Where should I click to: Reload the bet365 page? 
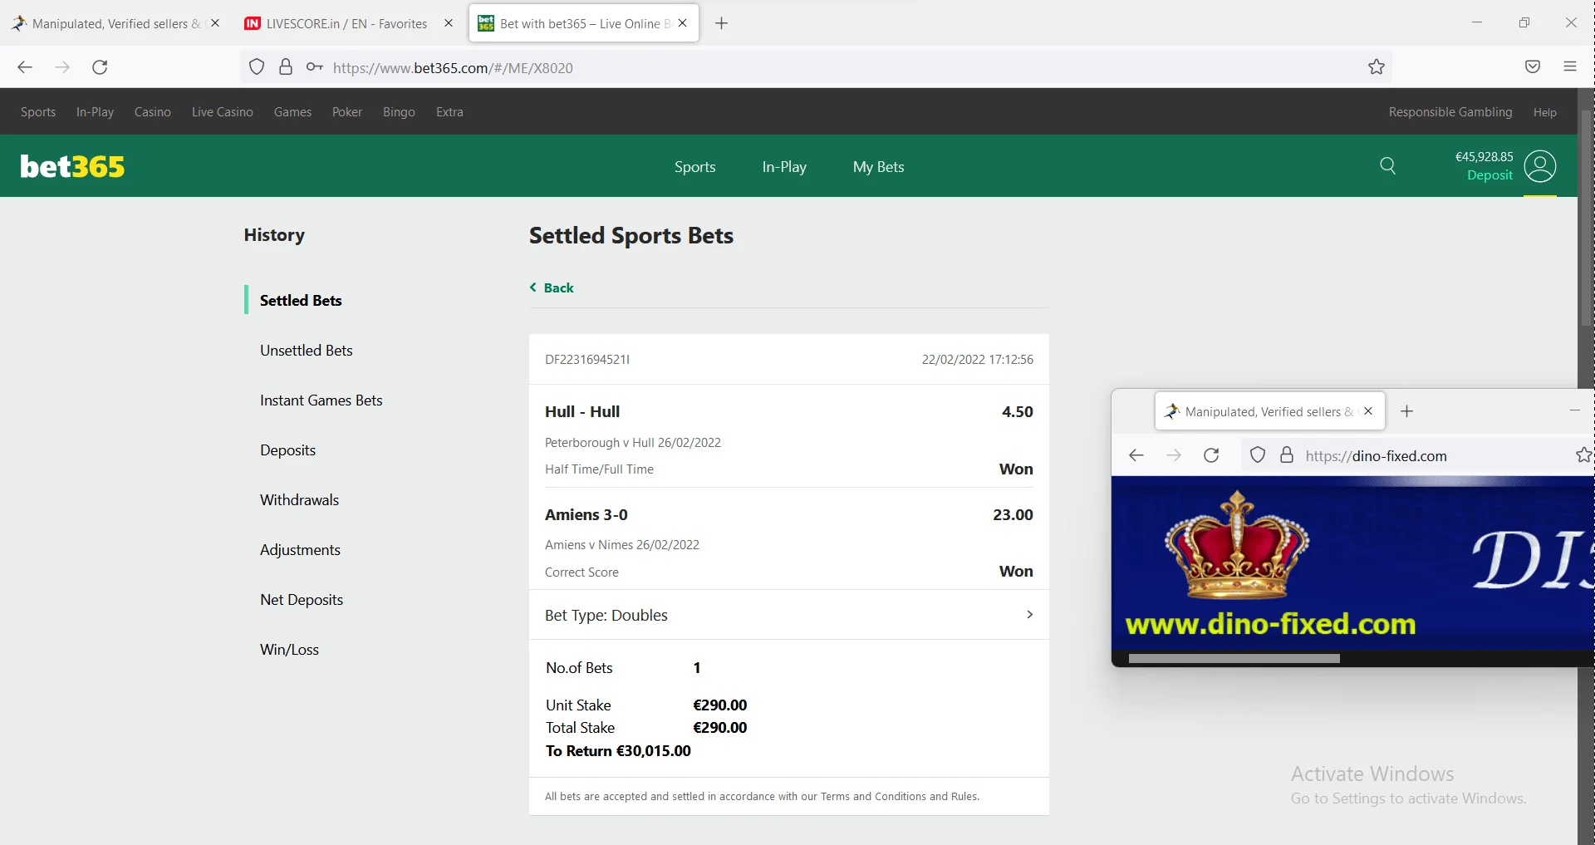click(x=100, y=67)
